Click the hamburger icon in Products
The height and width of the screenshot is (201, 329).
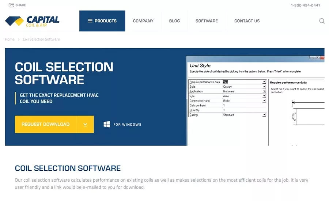pyautogui.click(x=90, y=21)
